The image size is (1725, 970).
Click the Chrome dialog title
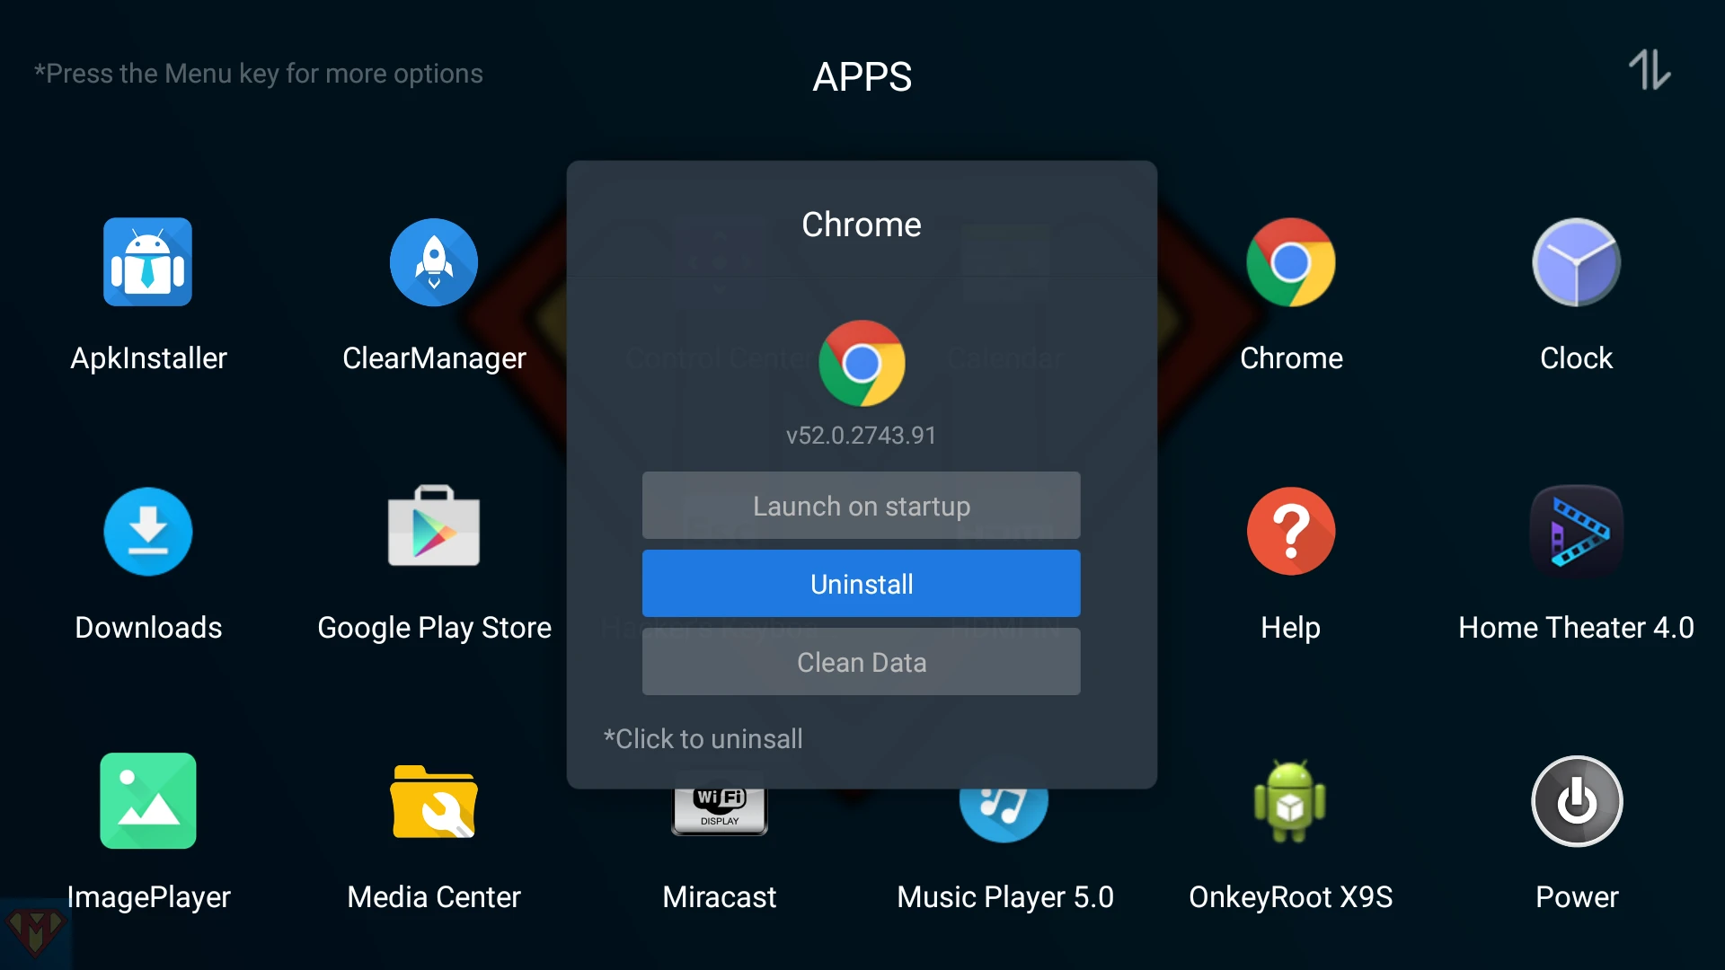pyautogui.click(x=862, y=225)
